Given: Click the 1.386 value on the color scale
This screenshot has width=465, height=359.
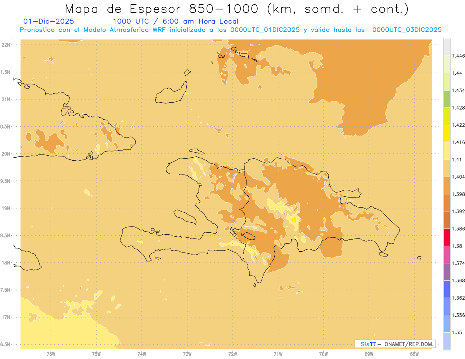Looking at the screenshot, I should click(458, 229).
